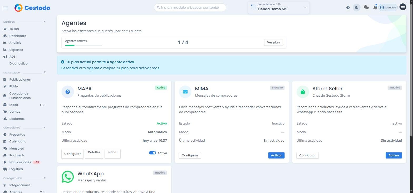413x193 pixels.
Task: Click the Preguntas question icon
Action: (x=5, y=135)
